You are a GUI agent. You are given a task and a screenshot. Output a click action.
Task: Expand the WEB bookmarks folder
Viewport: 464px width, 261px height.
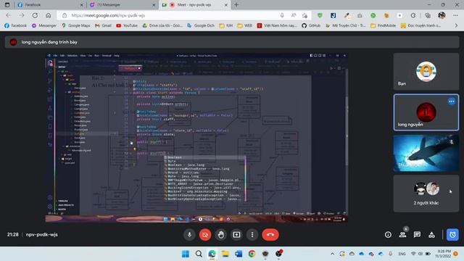tap(244, 26)
